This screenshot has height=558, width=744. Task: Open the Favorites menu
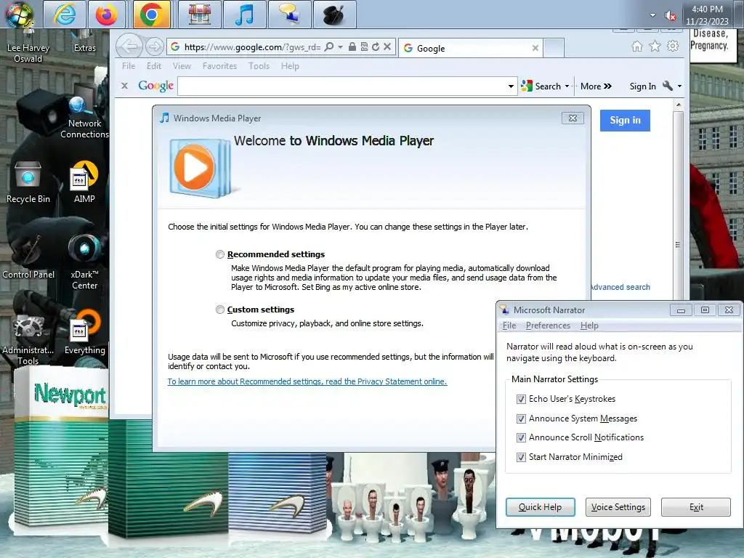[219, 66]
